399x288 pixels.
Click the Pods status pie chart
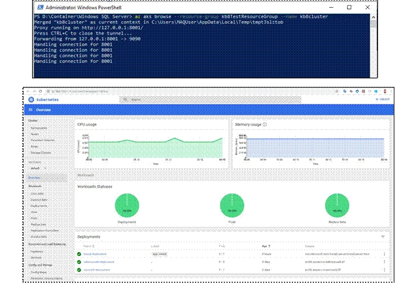tap(232, 205)
